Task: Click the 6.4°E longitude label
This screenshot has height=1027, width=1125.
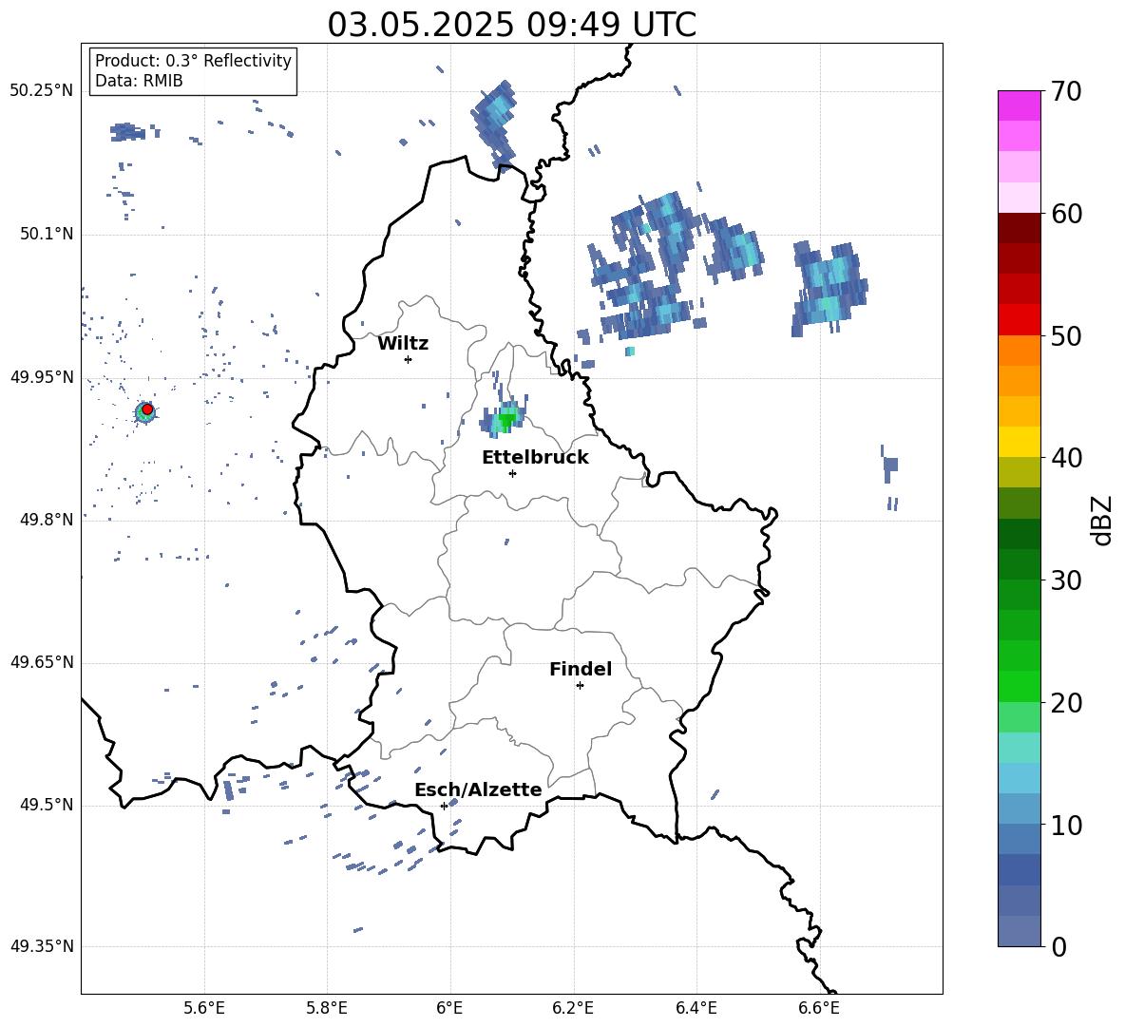Action: click(x=696, y=1008)
